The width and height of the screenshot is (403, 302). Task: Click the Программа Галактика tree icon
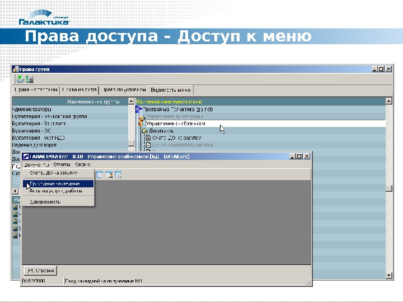click(x=139, y=109)
